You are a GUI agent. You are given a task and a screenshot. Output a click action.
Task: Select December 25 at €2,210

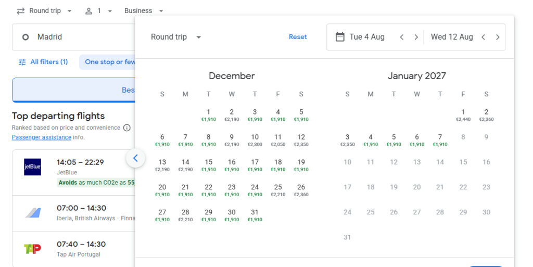pos(278,190)
